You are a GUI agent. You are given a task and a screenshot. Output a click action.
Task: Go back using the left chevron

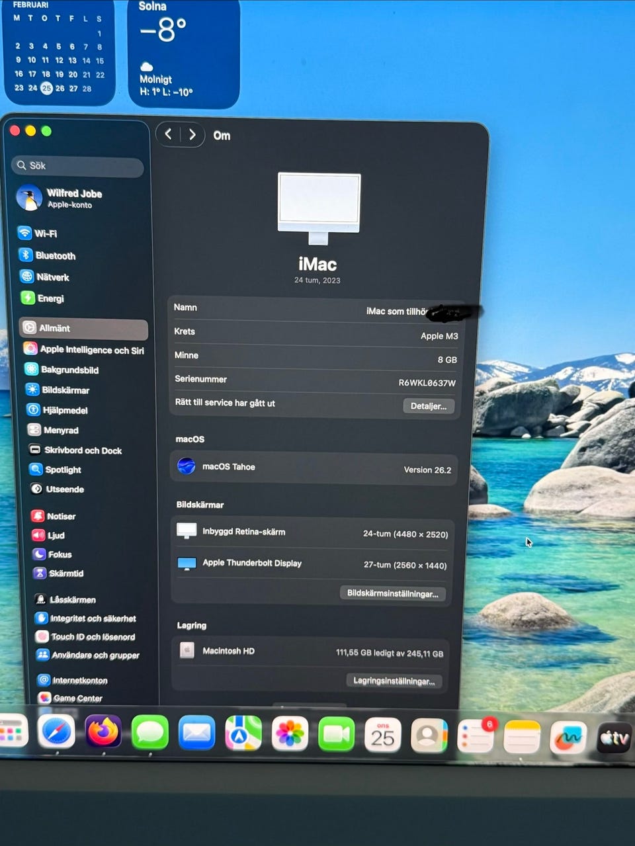click(169, 134)
